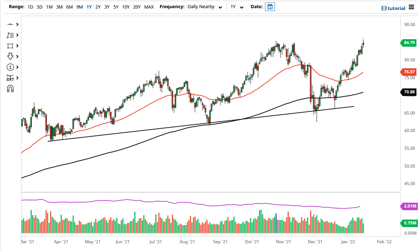Switch the range to MAX
Viewport: 420px width, 250px height.
point(149,6)
